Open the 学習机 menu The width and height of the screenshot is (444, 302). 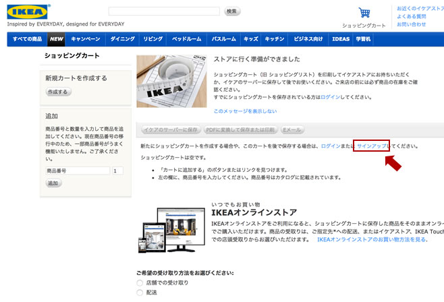[363, 39]
